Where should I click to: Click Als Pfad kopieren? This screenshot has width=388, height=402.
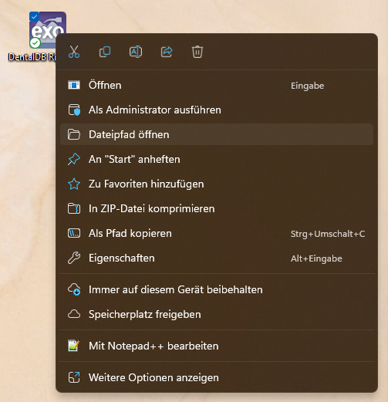[x=217, y=233]
